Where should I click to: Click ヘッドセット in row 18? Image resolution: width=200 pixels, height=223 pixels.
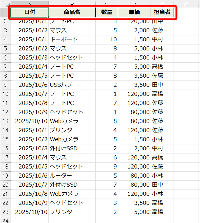pyautogui.click(x=72, y=167)
